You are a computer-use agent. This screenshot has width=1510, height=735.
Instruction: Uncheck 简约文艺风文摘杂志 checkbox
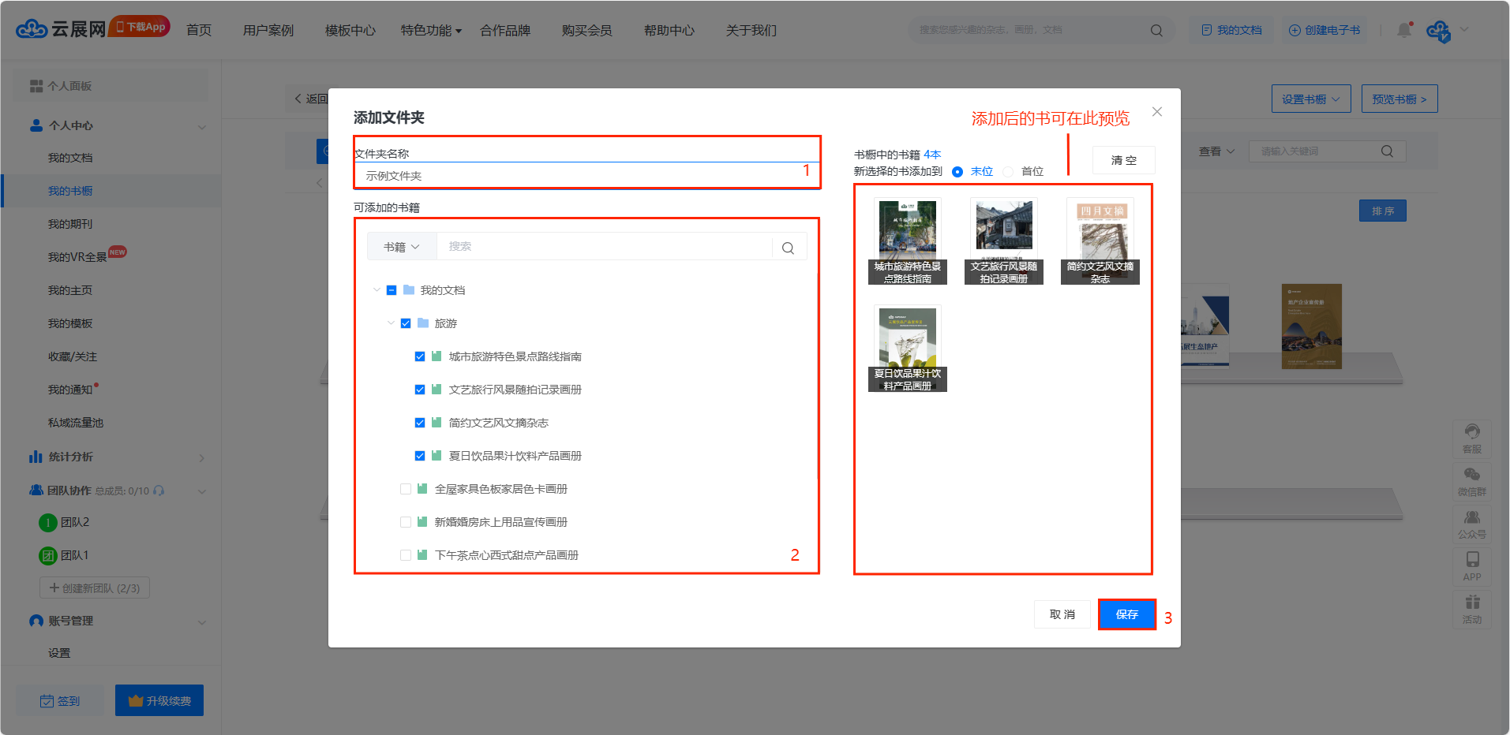click(x=420, y=423)
